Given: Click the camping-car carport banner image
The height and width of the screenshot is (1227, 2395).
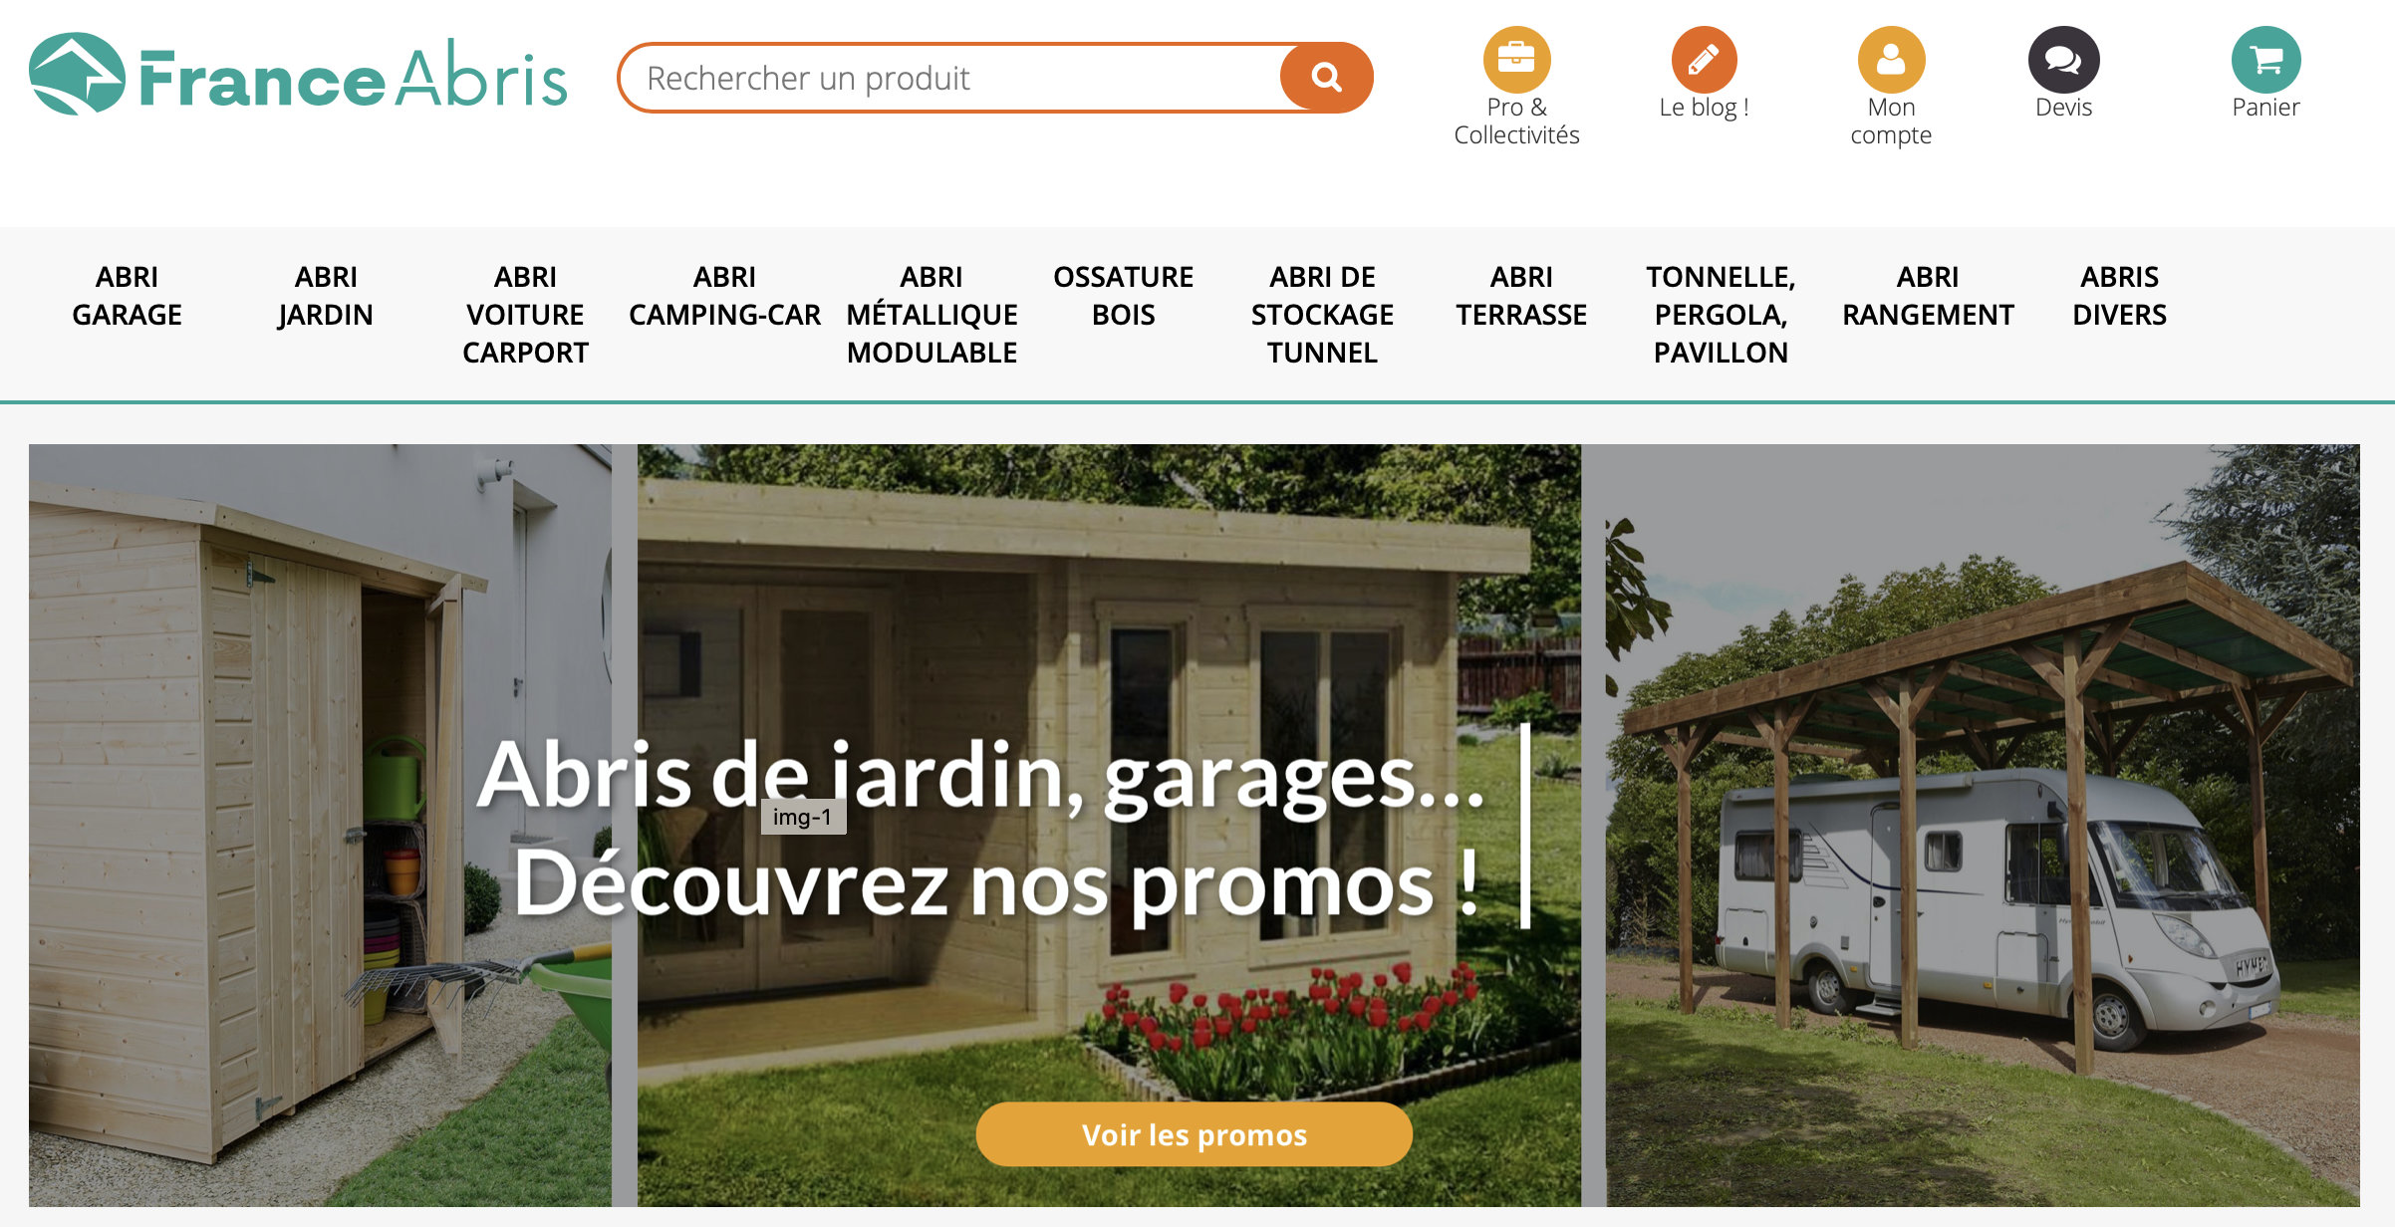Looking at the screenshot, I should [x=1982, y=826].
